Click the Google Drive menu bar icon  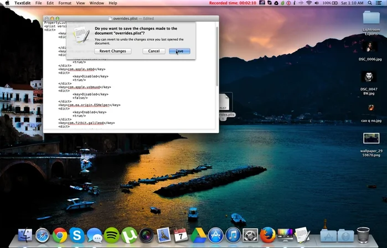pyautogui.click(x=276, y=3)
